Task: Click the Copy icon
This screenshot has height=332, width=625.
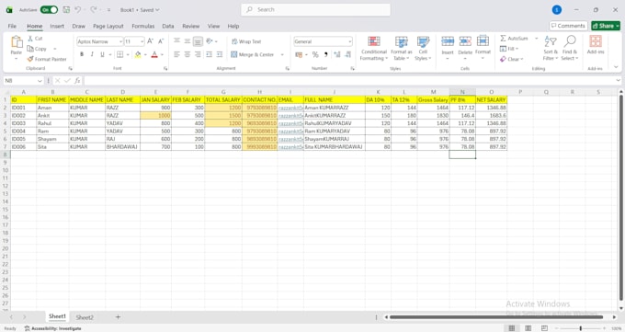Action: pos(30,49)
